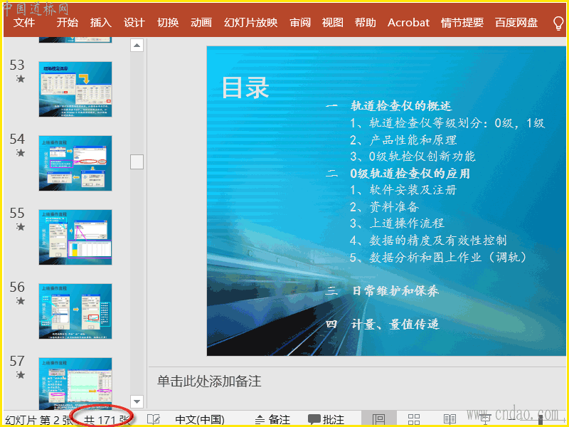Image resolution: width=569 pixels, height=427 pixels.
Task: Click heading 日常维护和保养 on slide
Action: (395, 291)
